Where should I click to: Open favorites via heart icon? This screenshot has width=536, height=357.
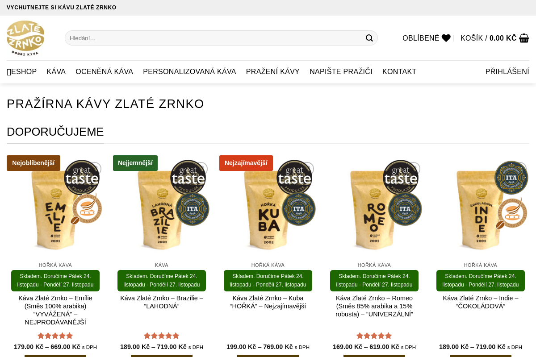pyautogui.click(x=446, y=38)
